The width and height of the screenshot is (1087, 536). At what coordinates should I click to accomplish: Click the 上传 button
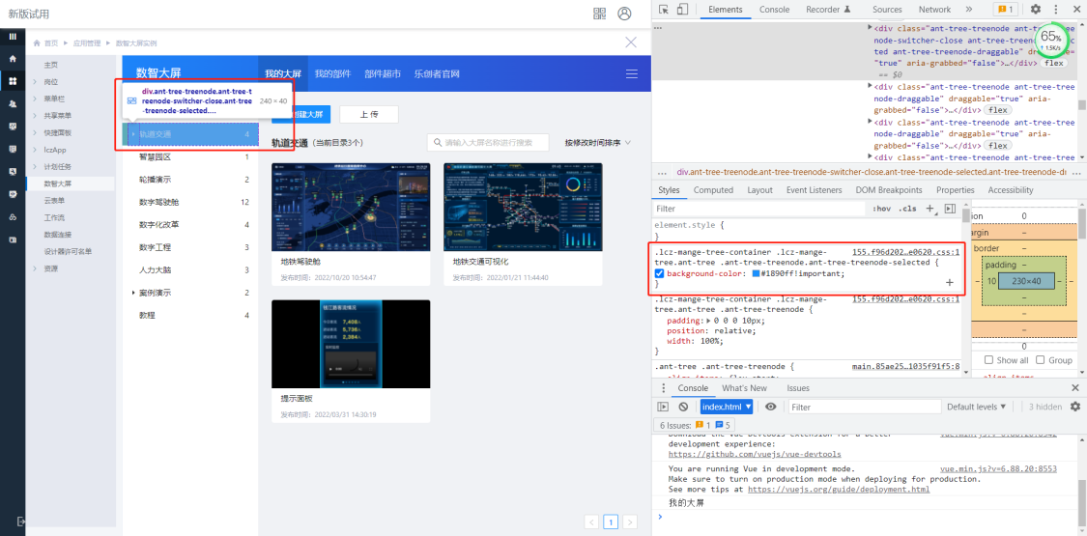click(x=368, y=114)
